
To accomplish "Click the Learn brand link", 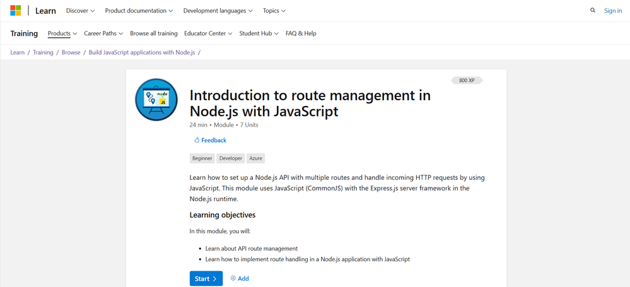I will tap(45, 11).
